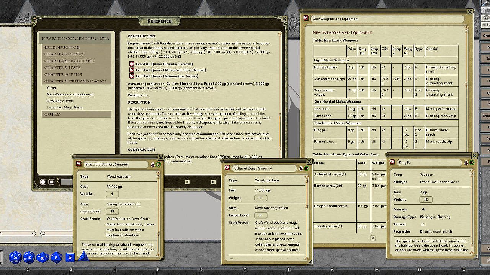Click the New Weapons and Equipment link icon

click(x=306, y=18)
